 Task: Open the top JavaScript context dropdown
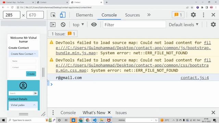click(x=78, y=25)
